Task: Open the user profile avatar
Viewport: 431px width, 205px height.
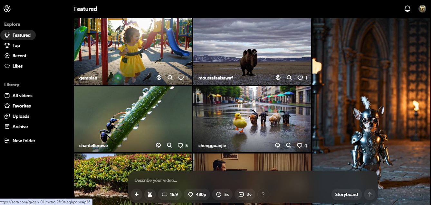Action: tap(422, 9)
